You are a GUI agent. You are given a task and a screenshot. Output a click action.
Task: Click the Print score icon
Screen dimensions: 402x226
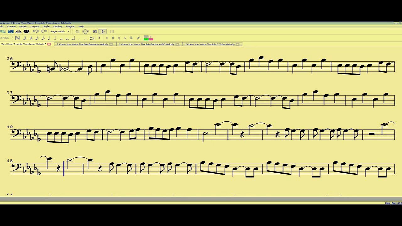tap(19, 31)
